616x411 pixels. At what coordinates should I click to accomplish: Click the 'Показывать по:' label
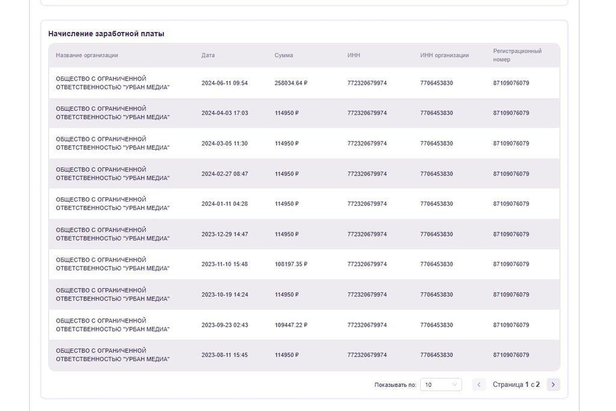[x=395, y=385]
